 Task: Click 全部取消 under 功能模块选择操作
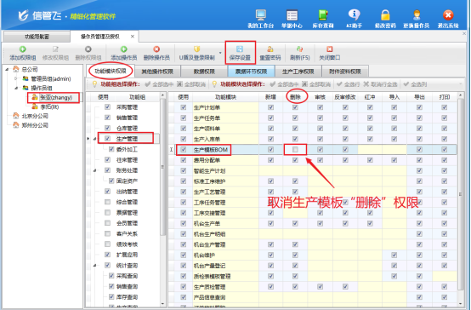point(316,84)
